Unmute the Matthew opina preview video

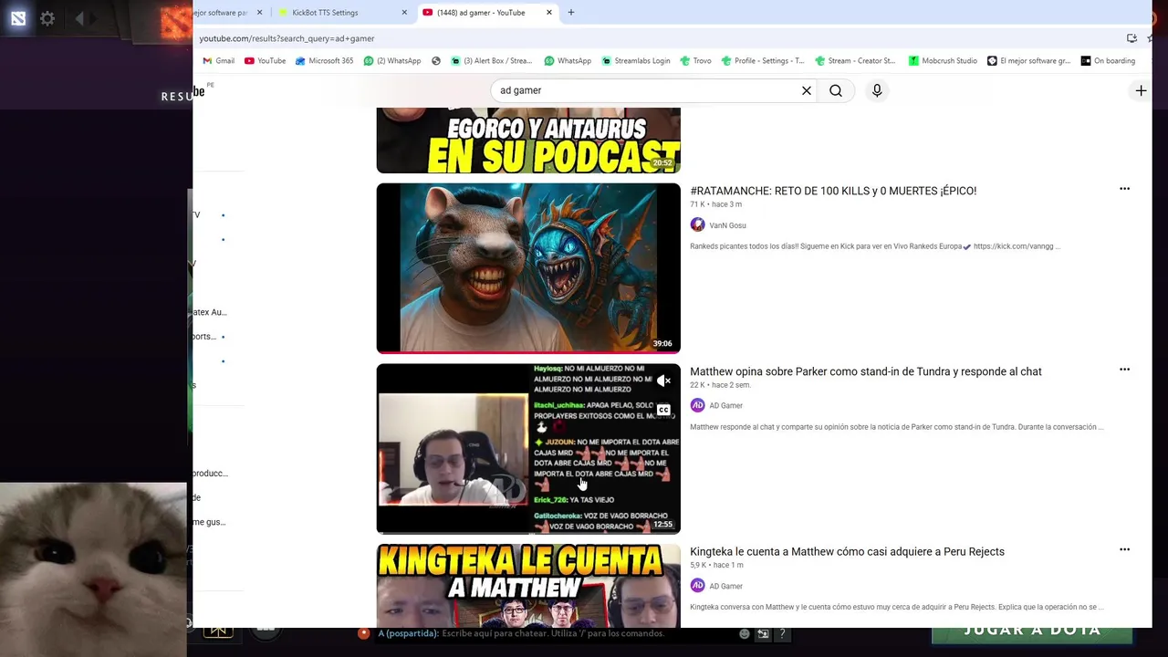point(663,381)
